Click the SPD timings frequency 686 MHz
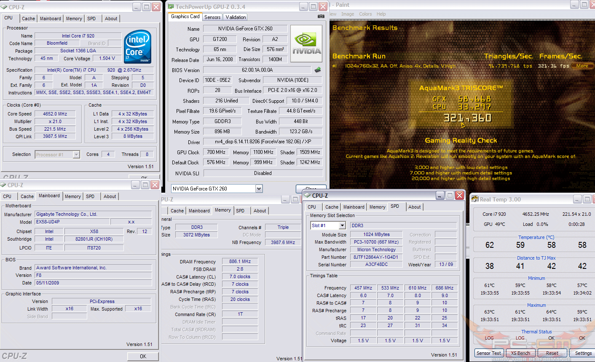Screen dimensions: 595x362 pyautogui.click(x=445, y=288)
